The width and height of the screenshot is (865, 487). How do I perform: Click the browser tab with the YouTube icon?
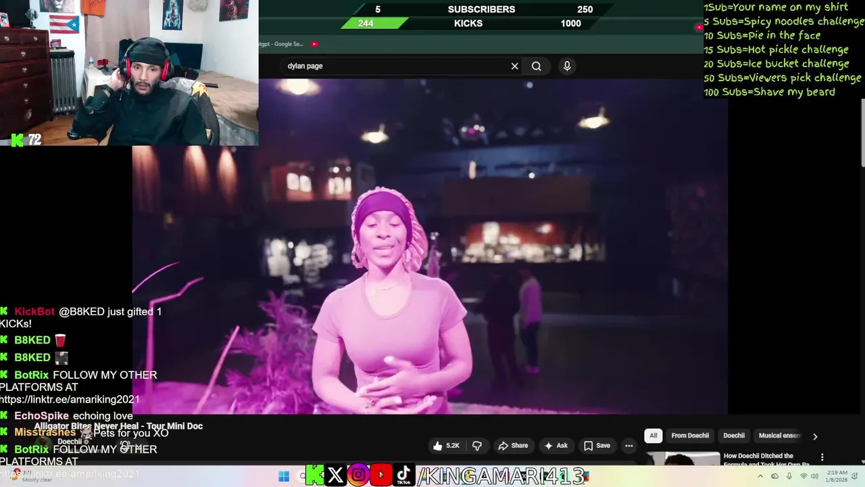click(314, 44)
